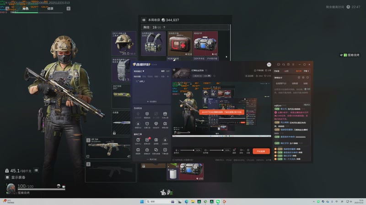Click the 房管助手 icon in basic tools
366x205 pixels.
click(x=147, y=151)
